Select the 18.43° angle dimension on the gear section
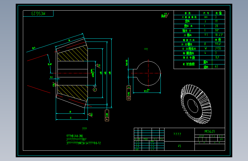This screenshot has height=161, width=248. tap(50, 64)
